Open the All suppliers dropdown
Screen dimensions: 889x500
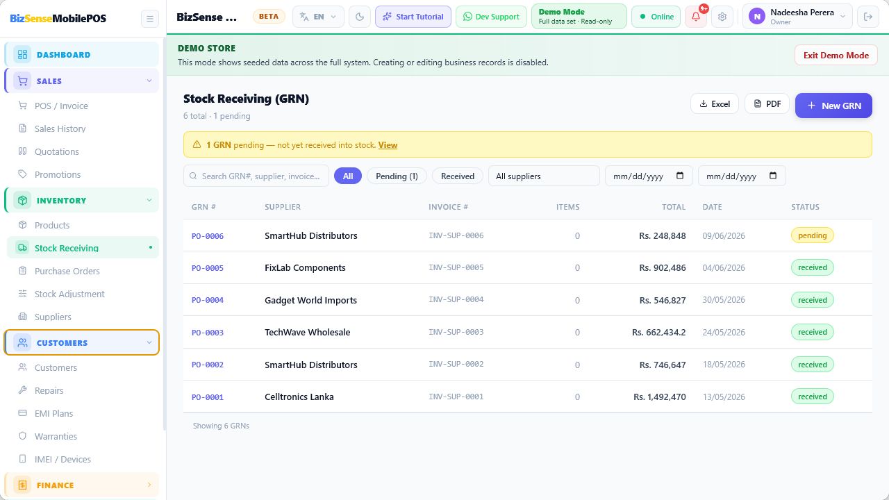point(544,176)
